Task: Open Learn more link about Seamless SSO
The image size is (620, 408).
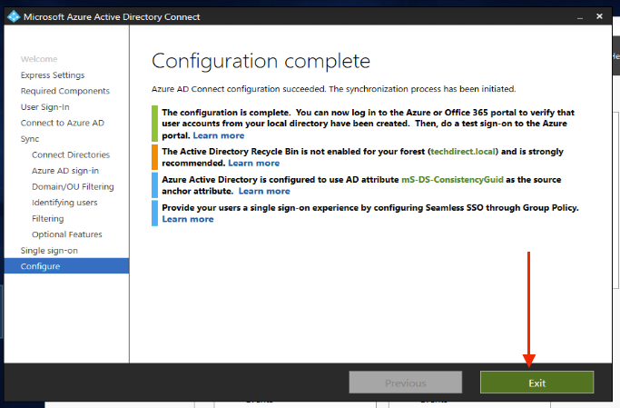Action: coord(188,219)
